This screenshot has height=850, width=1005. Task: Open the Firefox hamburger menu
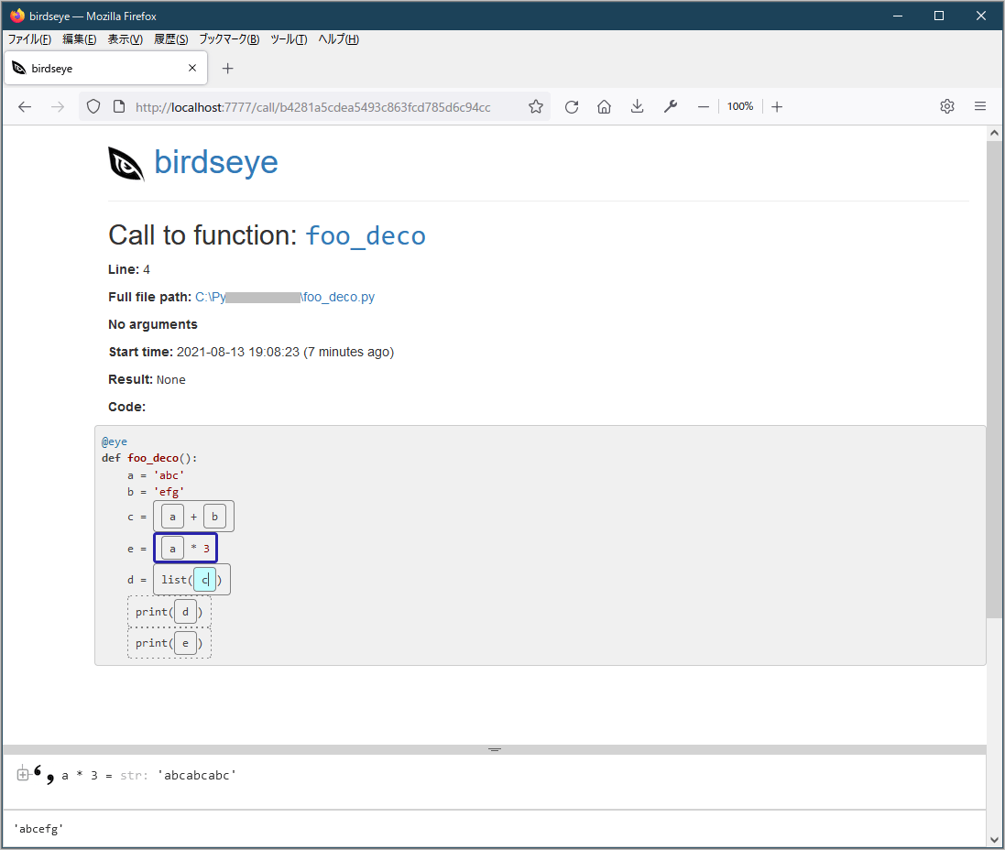[980, 106]
